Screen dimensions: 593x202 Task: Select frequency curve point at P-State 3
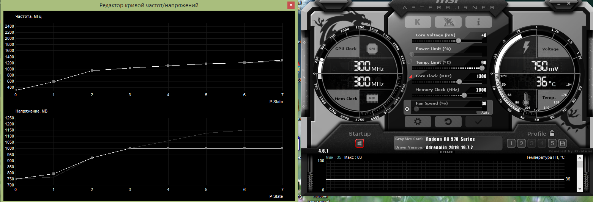tap(130, 68)
